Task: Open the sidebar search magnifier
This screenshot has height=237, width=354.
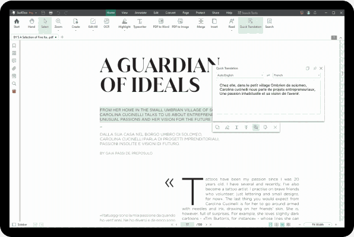Action: point(14,84)
